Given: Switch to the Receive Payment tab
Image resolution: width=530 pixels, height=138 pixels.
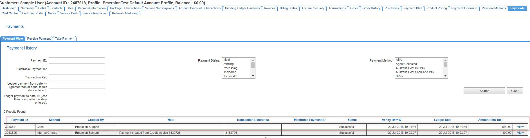Looking at the screenshot, I should pos(39,39).
